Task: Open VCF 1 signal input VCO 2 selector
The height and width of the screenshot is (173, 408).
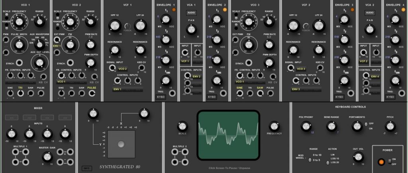Action: pyautogui.click(x=122, y=69)
